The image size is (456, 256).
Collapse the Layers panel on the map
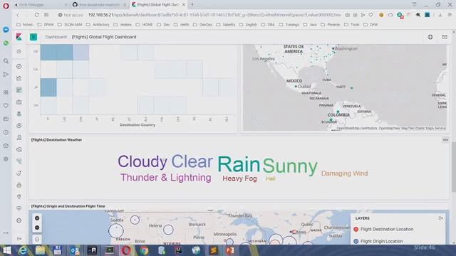pos(440,218)
